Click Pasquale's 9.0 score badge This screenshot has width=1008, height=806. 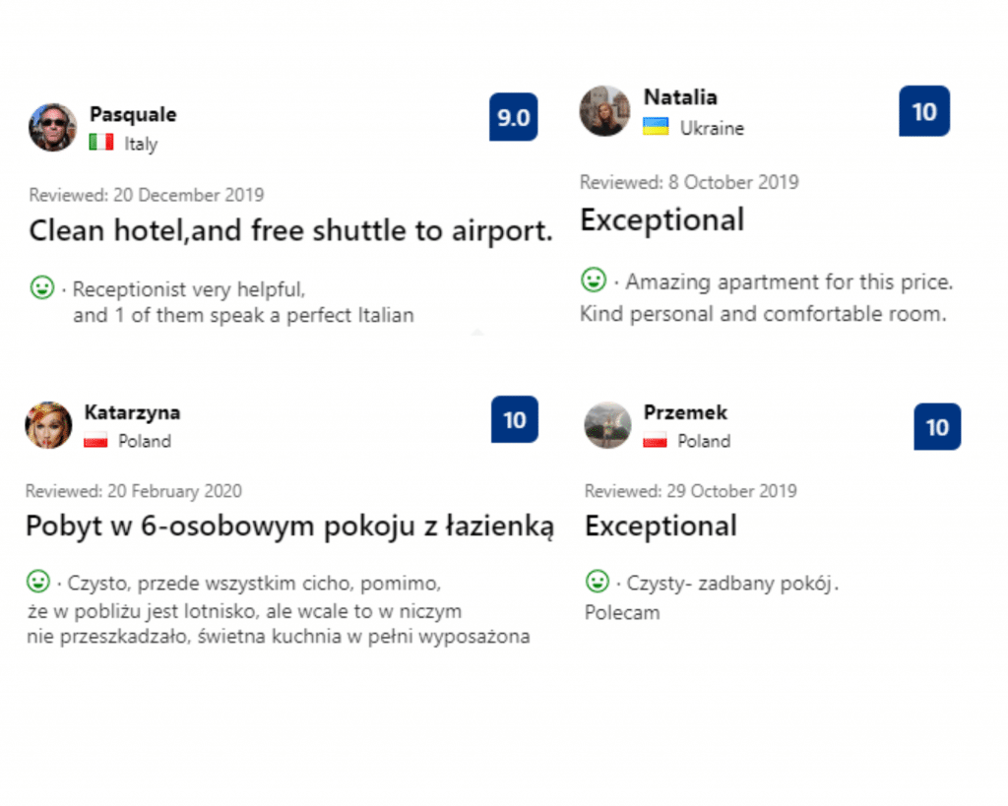[x=513, y=118]
